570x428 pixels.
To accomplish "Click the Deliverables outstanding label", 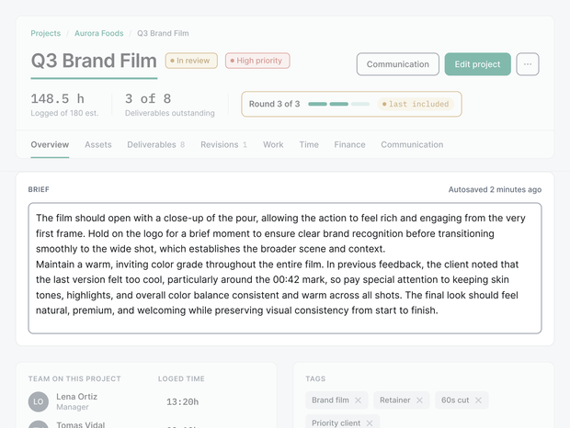I will (170, 113).
